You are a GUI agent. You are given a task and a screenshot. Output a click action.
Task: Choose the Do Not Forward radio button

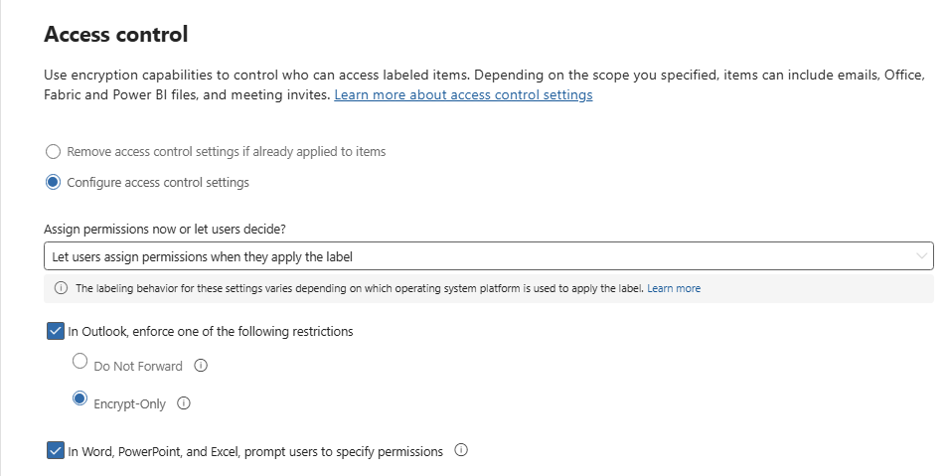80,363
